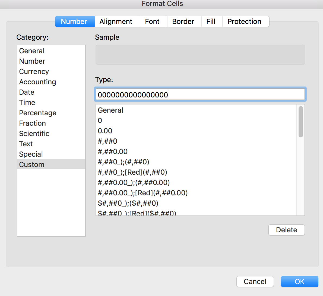Open the Font tab
The height and width of the screenshot is (296, 323).
(152, 21)
